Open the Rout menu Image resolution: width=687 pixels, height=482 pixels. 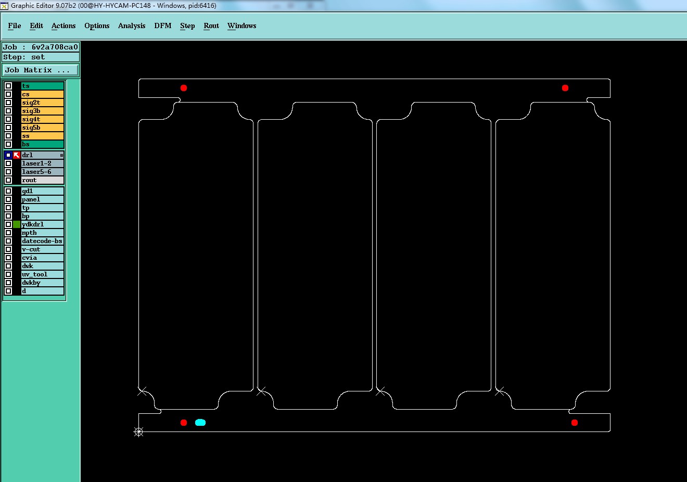click(x=211, y=26)
